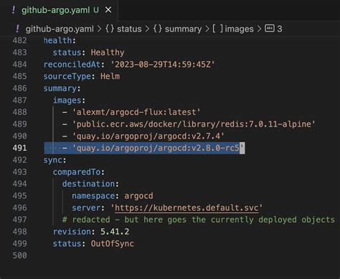Click the curly braces icon before summary
Viewport: 340px width, 279px height.
coord(158,29)
